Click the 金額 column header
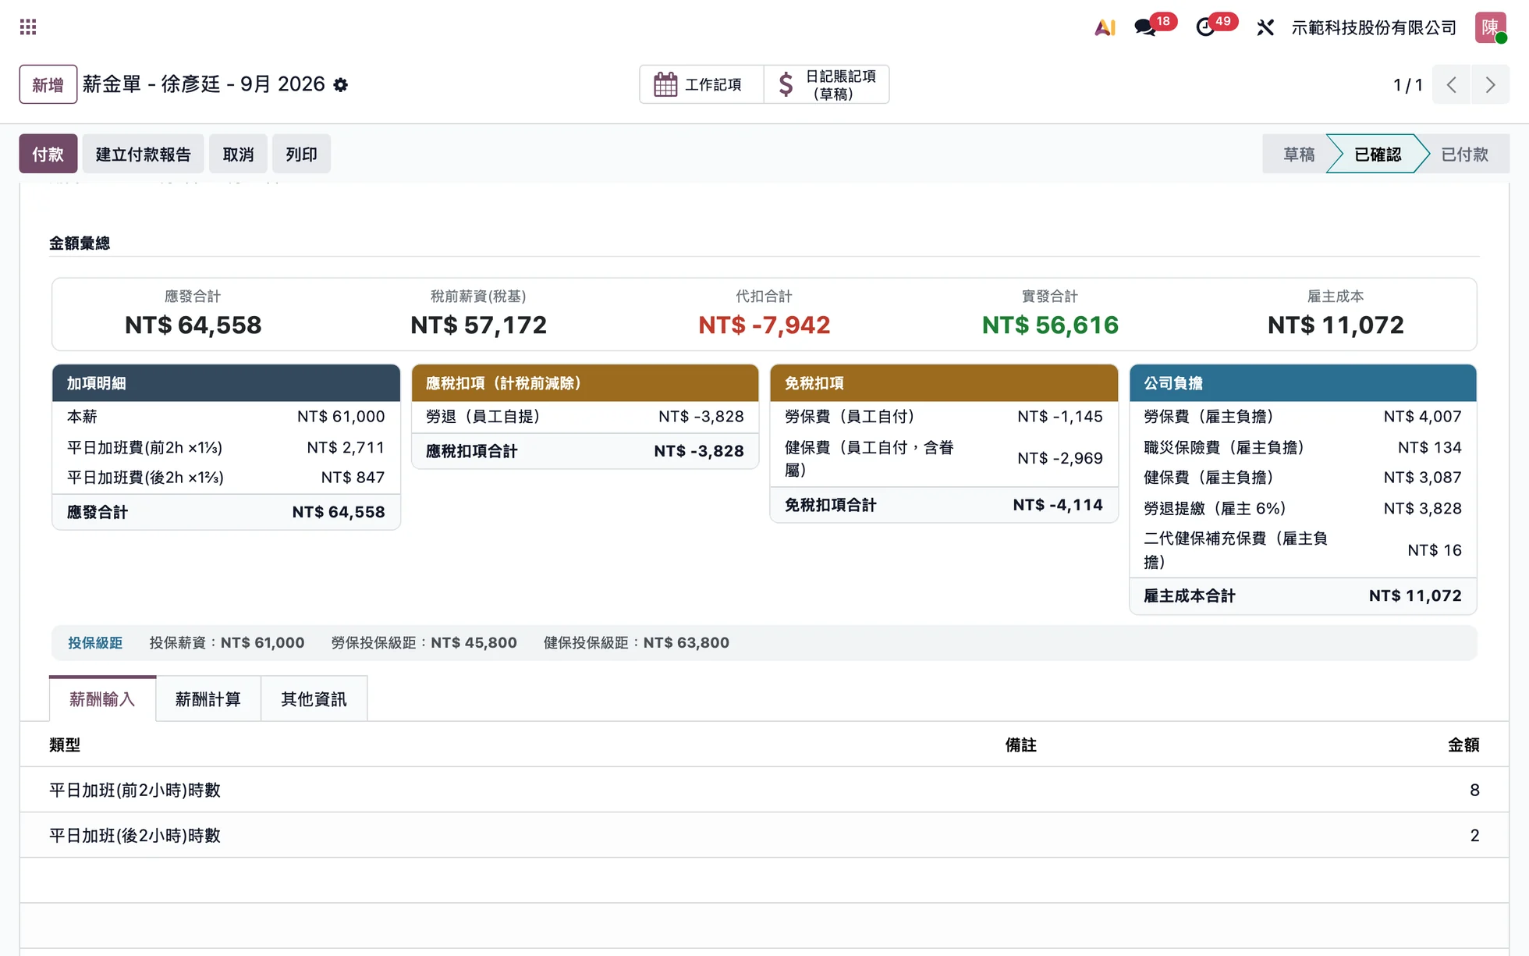This screenshot has height=956, width=1529. pyautogui.click(x=1463, y=745)
